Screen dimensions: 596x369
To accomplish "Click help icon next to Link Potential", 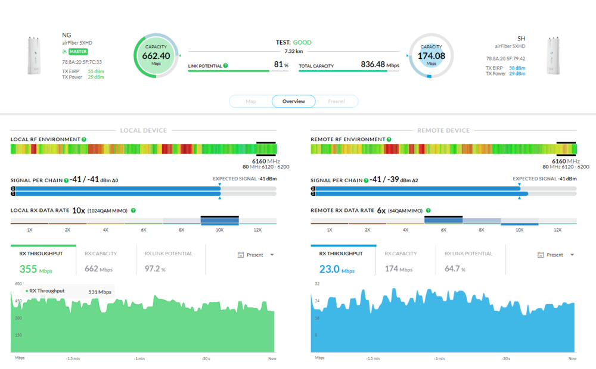I will (226, 65).
